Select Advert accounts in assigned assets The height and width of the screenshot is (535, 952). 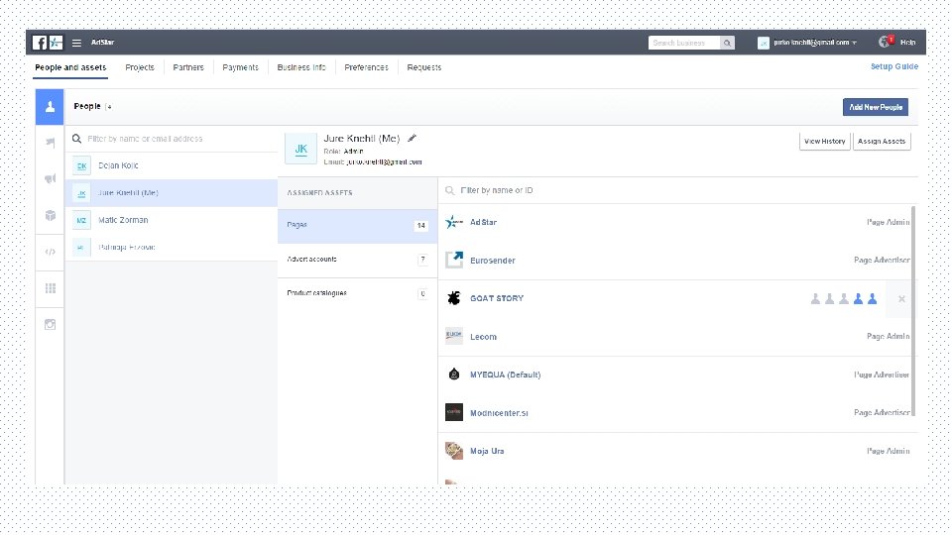click(358, 260)
